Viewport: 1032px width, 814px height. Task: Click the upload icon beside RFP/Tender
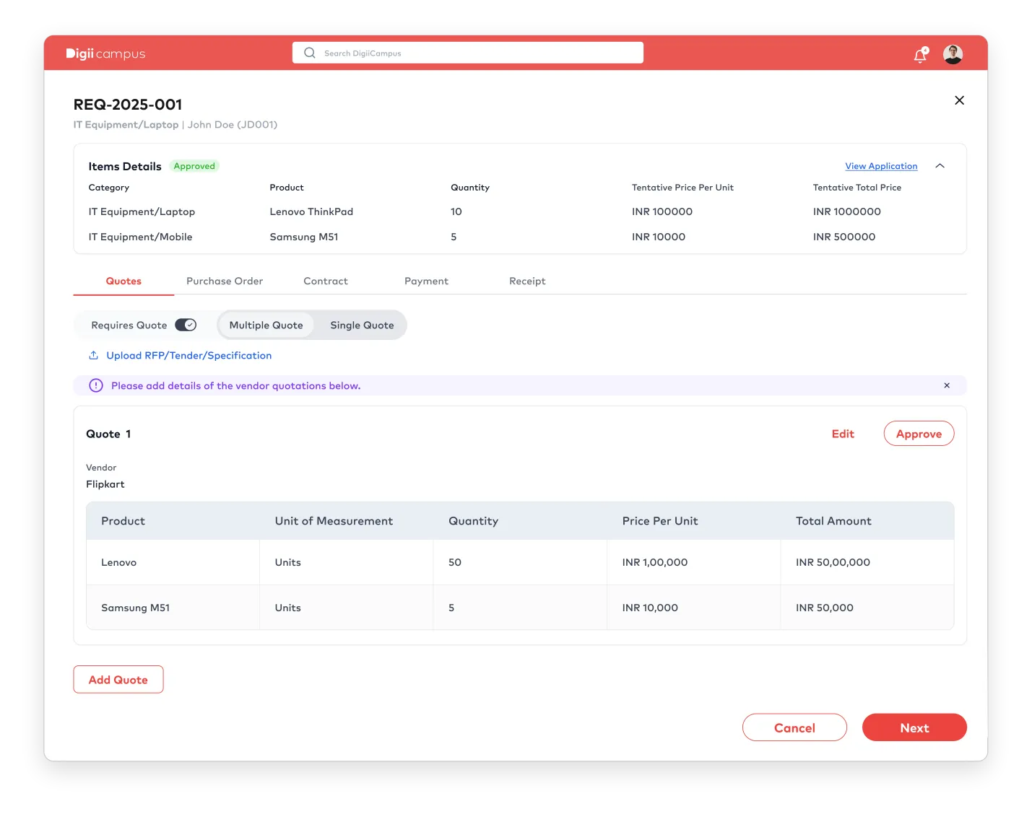pos(93,355)
